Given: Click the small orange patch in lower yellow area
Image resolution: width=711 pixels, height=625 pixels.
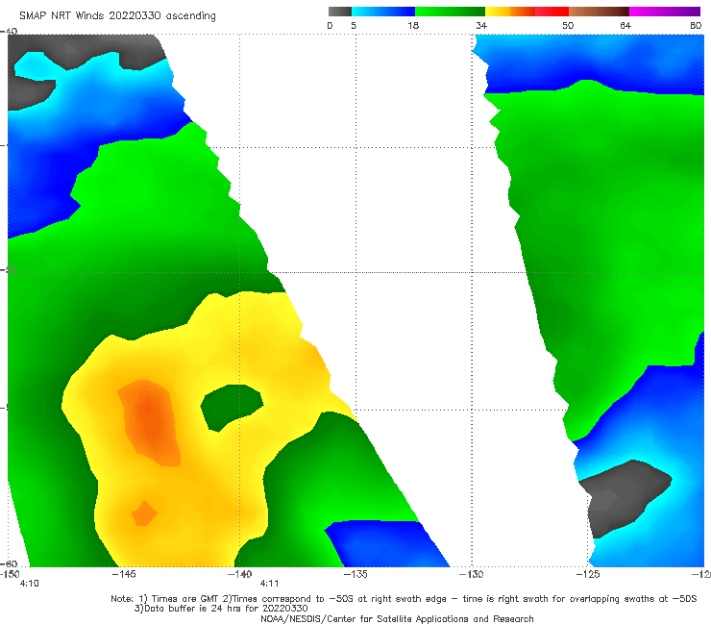Looking at the screenshot, I should pyautogui.click(x=144, y=513).
